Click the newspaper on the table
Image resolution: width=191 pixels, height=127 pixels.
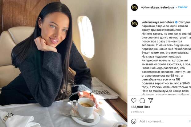click(x=104, y=89)
